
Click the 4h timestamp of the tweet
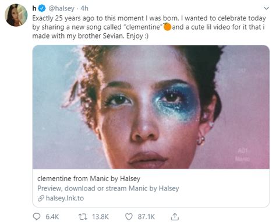coord(84,8)
